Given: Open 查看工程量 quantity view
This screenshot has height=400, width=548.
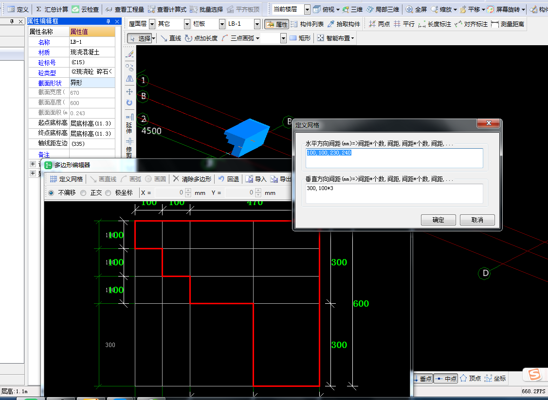Looking at the screenshot, I should 125,9.
